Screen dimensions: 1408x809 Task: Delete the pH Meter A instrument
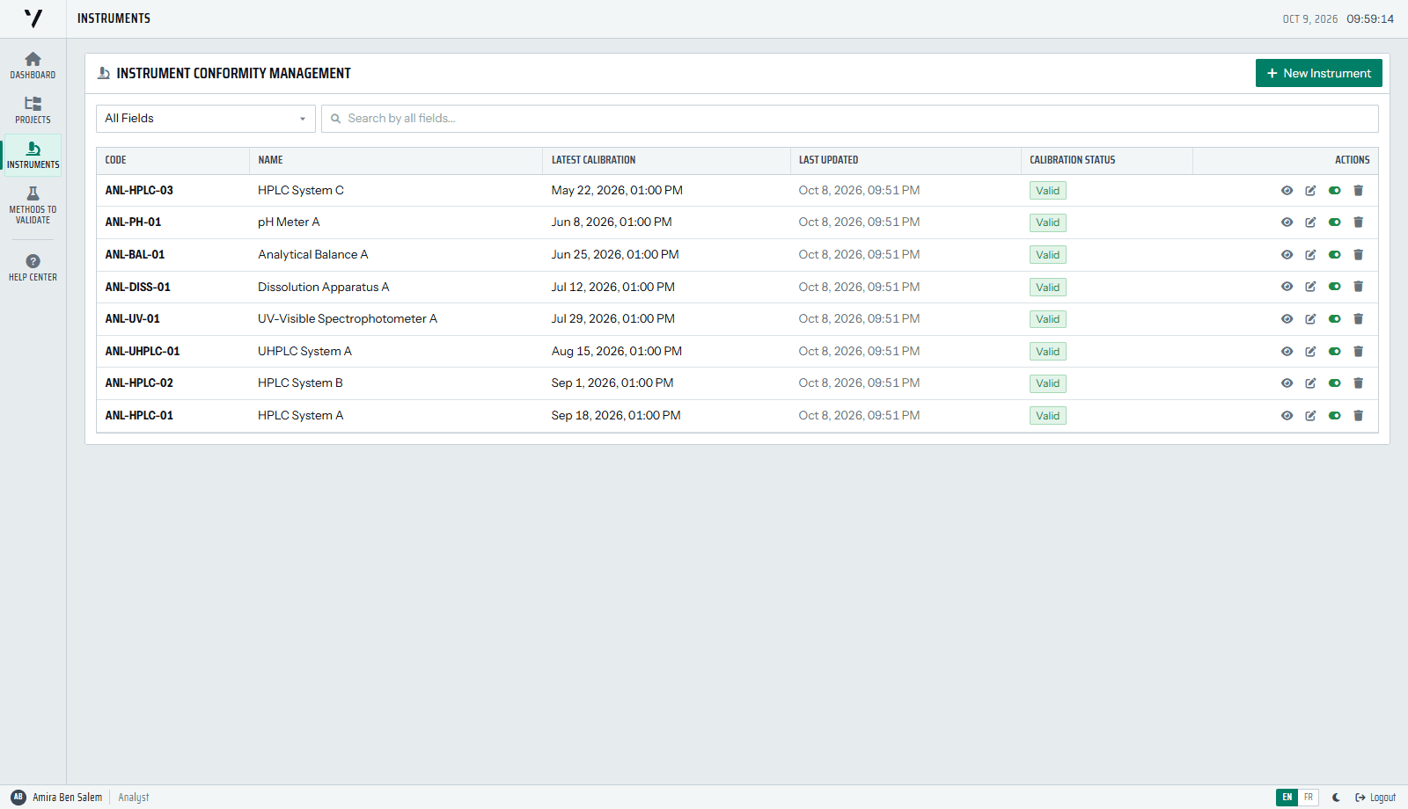pyautogui.click(x=1358, y=222)
